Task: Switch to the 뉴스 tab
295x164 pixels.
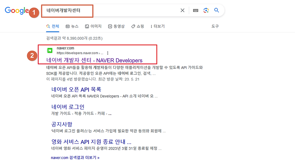Action: (x=72, y=26)
